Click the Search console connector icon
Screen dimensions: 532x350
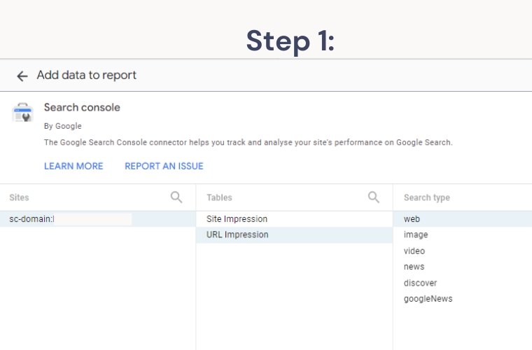click(22, 112)
